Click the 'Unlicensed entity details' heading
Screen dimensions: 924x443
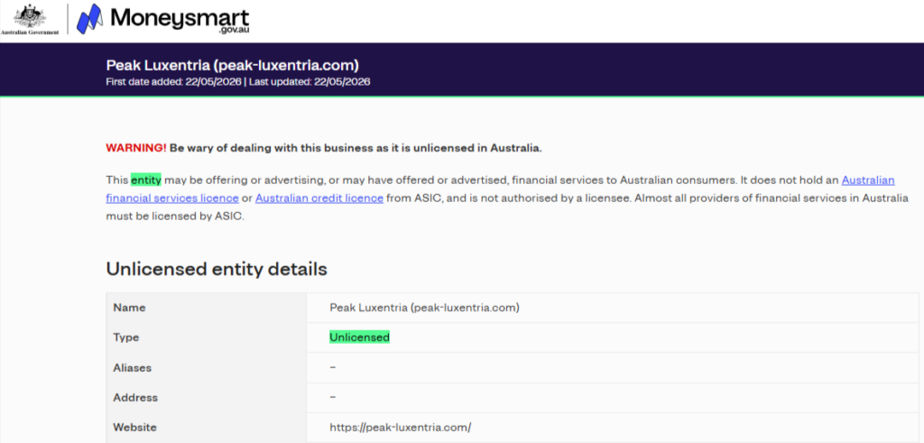click(x=217, y=269)
